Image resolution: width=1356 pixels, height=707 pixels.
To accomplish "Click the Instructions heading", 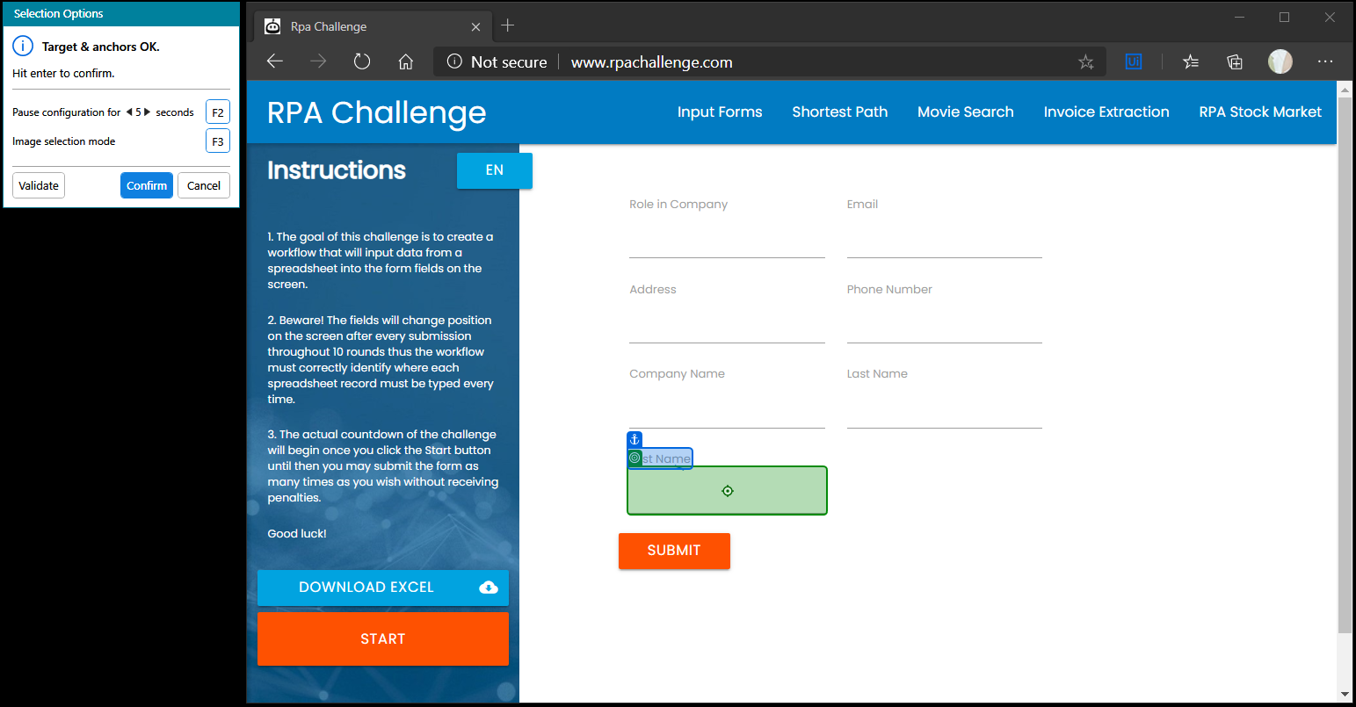I will click(337, 170).
